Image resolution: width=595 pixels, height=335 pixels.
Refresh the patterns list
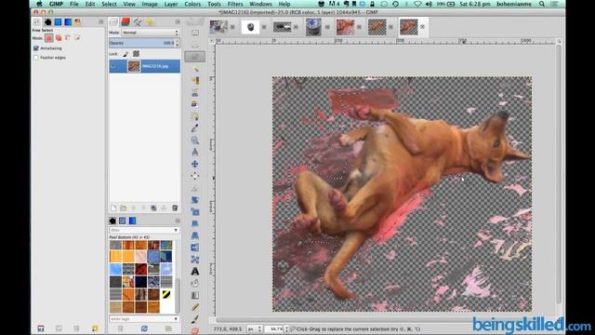[144, 328]
